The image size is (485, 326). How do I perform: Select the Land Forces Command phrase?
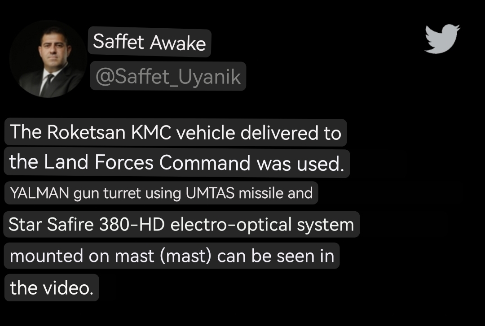146,163
